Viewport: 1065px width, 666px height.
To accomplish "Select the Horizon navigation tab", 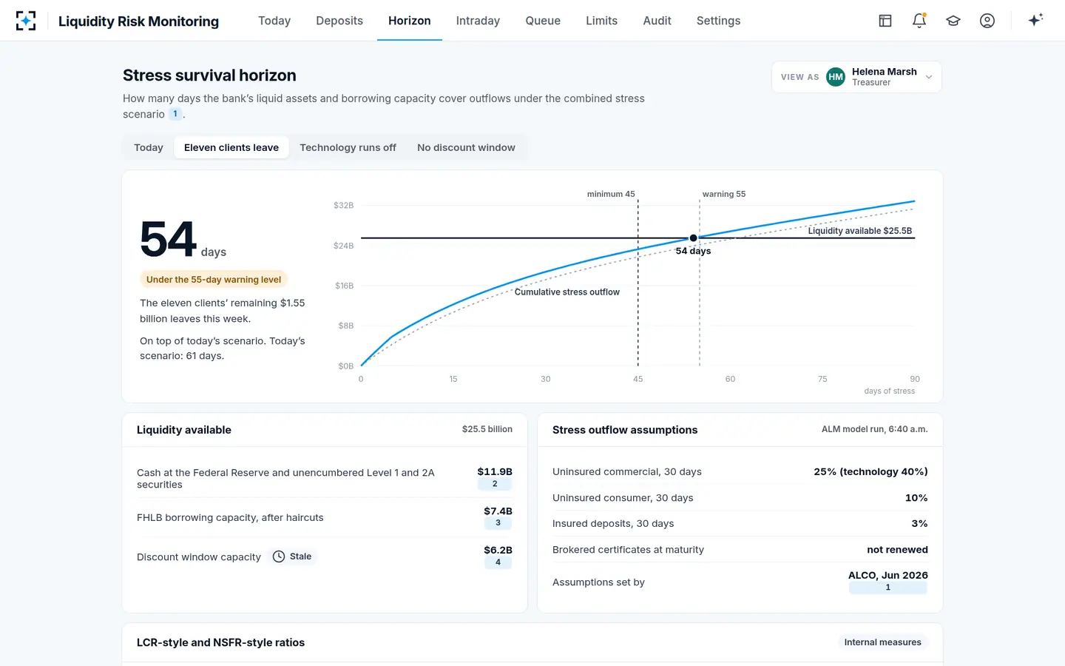I will (410, 21).
